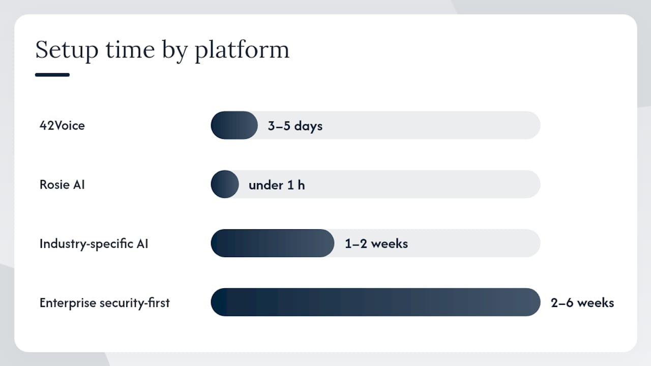The width and height of the screenshot is (651, 366).
Task: Click the word 'Setup' in the heading
Action: click(x=67, y=51)
